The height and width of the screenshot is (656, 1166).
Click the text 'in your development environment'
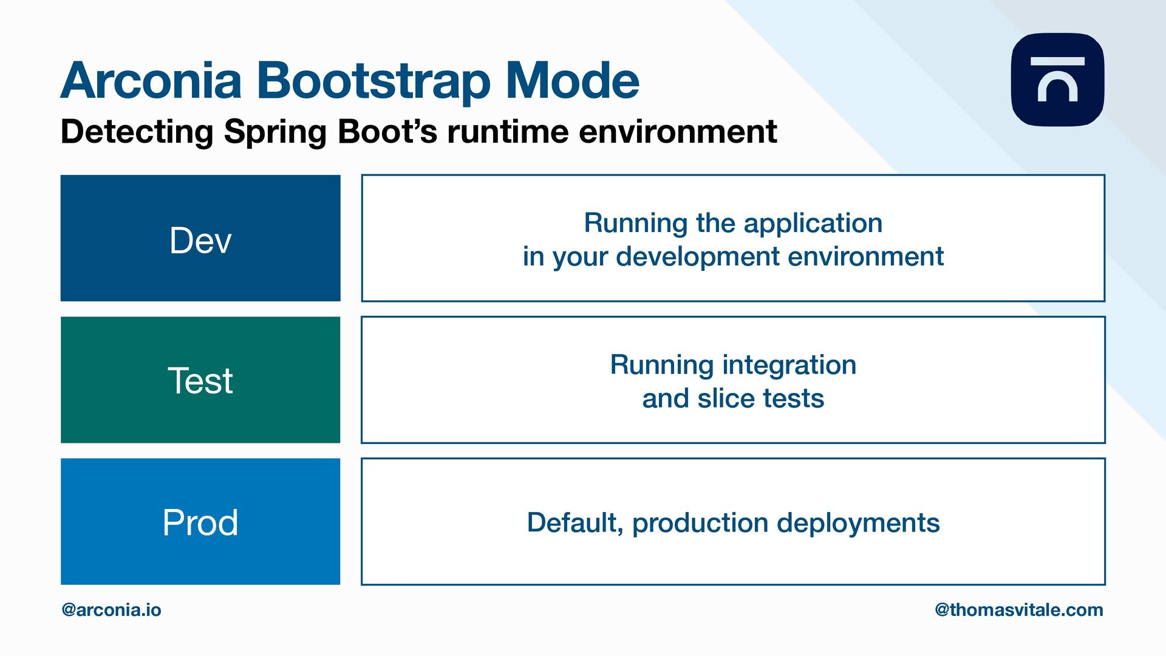[x=733, y=257]
